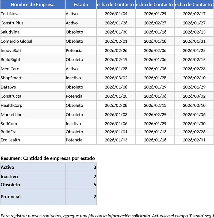Select ShopSmart's Inactivo status cell

[81, 78]
